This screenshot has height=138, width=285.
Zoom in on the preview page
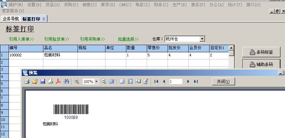tap(76, 81)
